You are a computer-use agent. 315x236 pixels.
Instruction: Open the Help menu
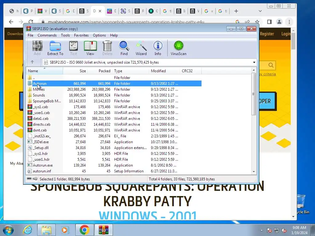(114, 35)
